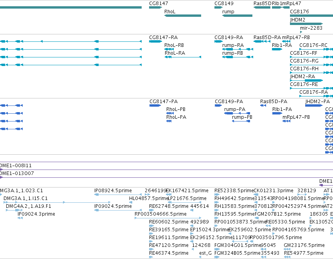Select the HL04857.5prime EST label
Image resolution: width=333 pixels, height=259 pixels.
click(x=148, y=198)
